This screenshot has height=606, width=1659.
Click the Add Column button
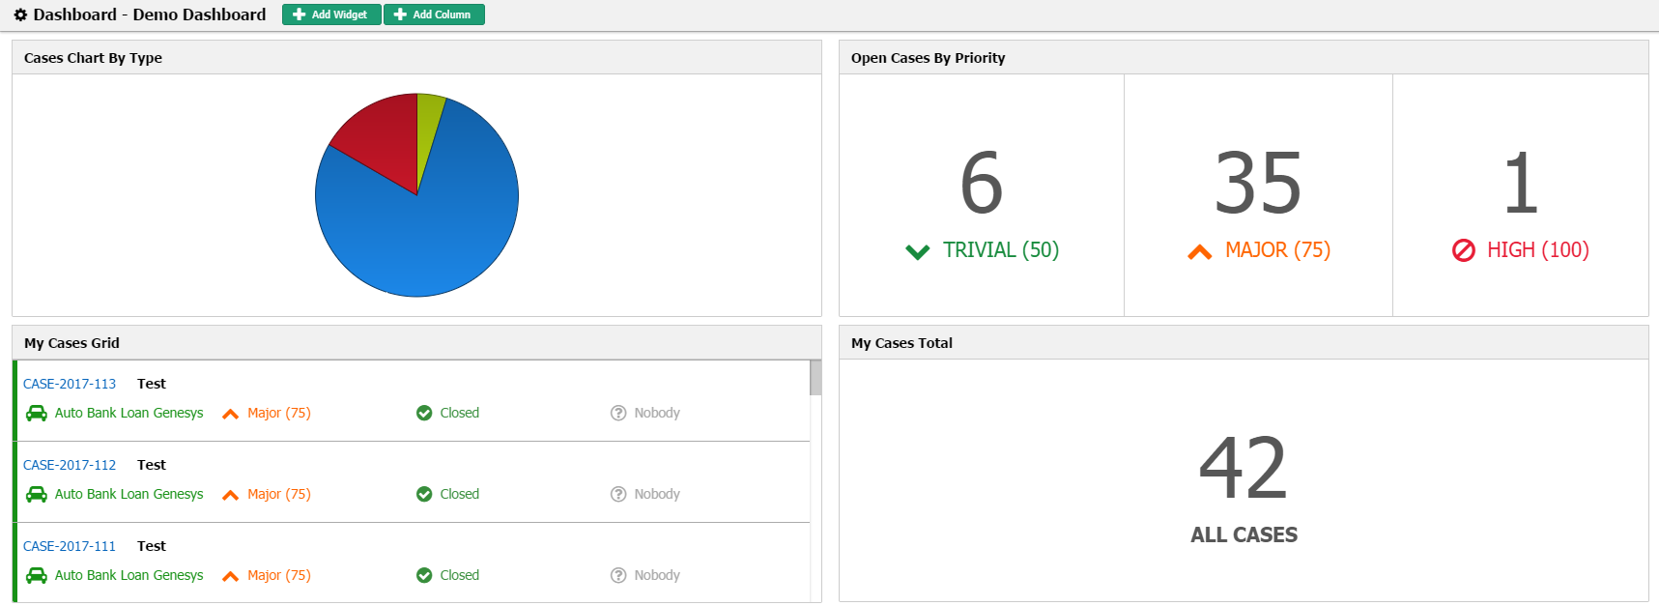coord(434,14)
